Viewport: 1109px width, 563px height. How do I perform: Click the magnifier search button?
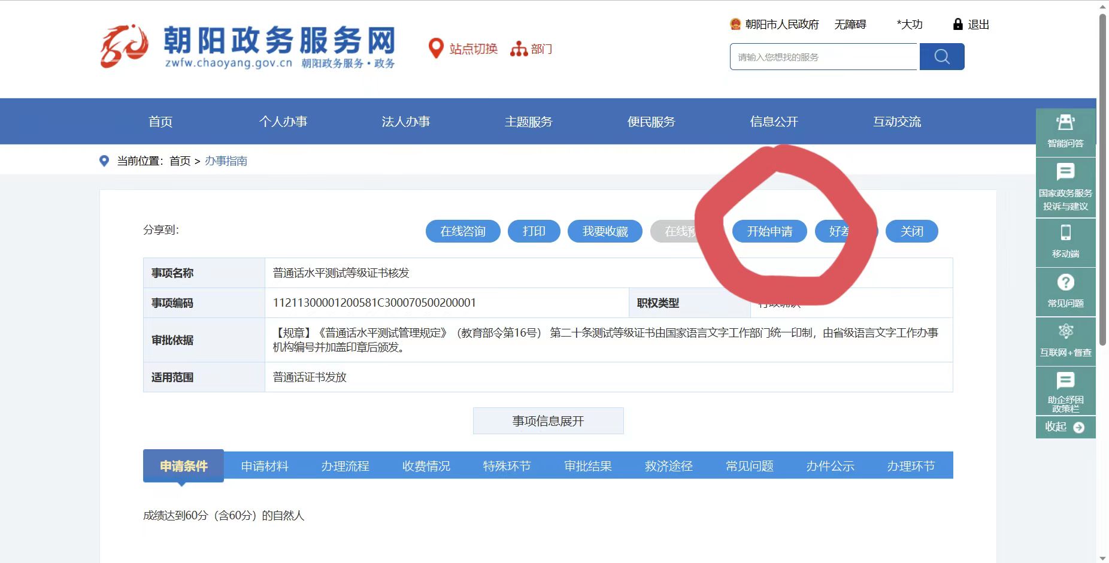tap(942, 57)
